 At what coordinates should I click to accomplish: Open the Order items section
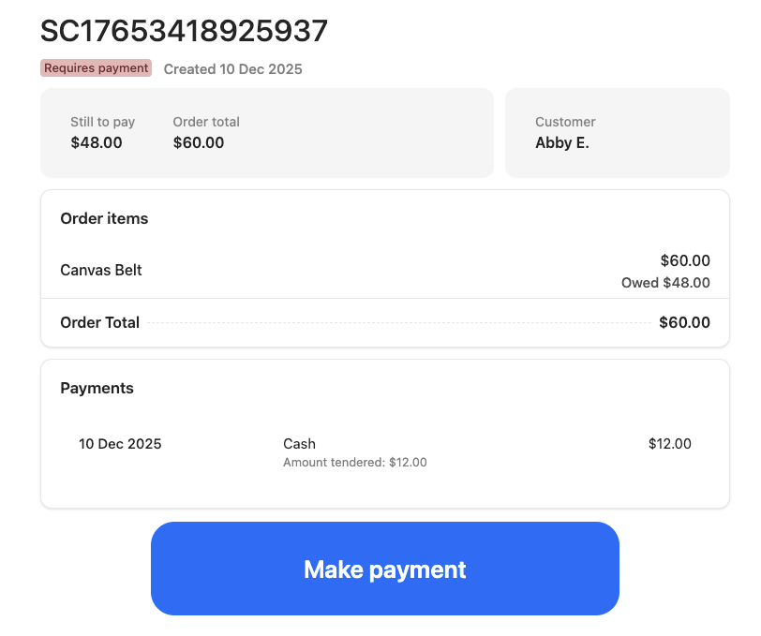point(103,218)
